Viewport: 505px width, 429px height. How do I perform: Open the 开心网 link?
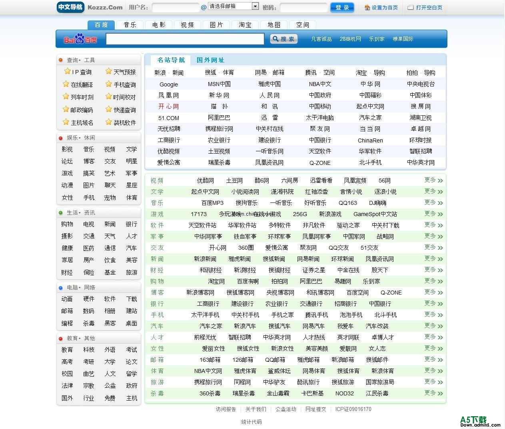(x=168, y=106)
